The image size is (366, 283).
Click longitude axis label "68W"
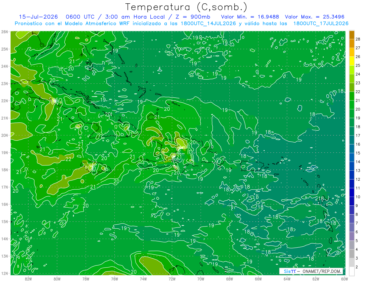tap(229, 278)
